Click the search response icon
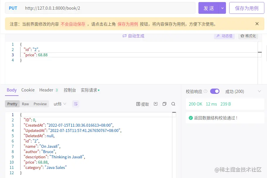This screenshot has width=267, height=178. point(173,104)
